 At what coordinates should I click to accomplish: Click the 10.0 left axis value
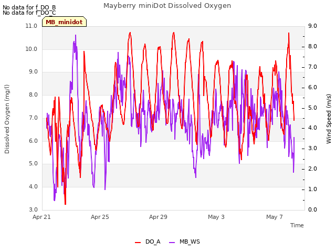[x=31, y=49]
